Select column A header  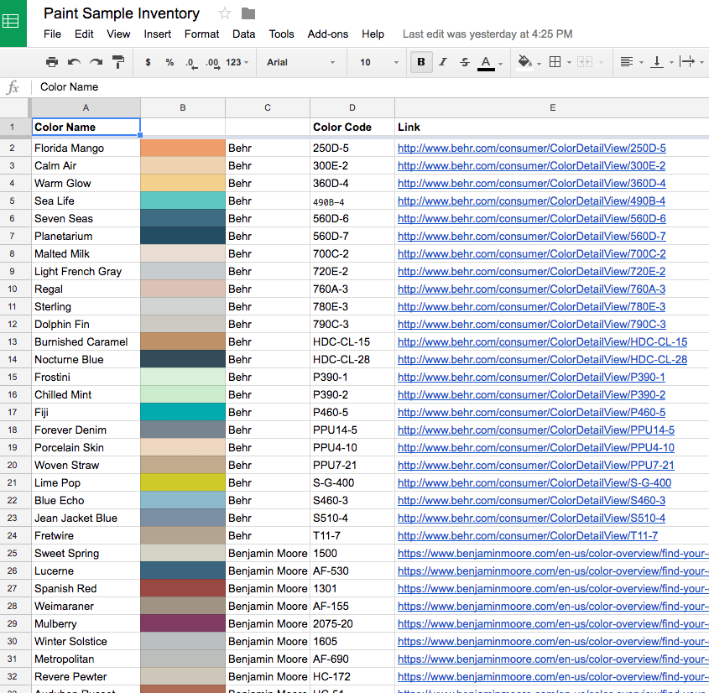(x=86, y=108)
